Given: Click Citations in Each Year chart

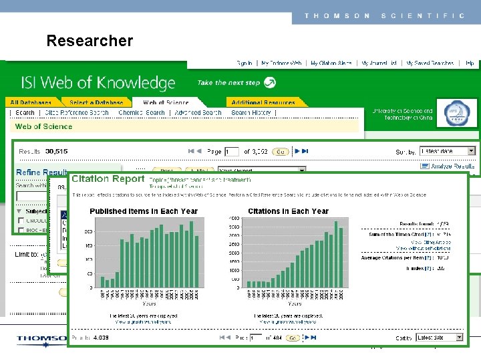Looking at the screenshot, I should click(295, 253).
